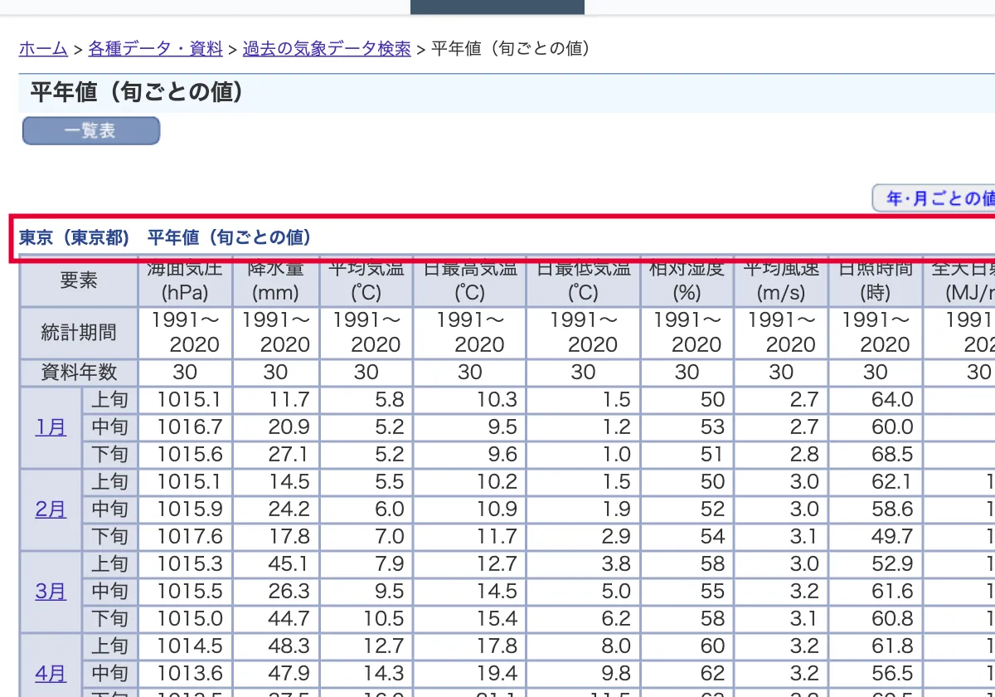Screen dimensions: 995x697
Task: Select the 49.7 sunshine hours cell
Action: pyautogui.click(x=876, y=537)
